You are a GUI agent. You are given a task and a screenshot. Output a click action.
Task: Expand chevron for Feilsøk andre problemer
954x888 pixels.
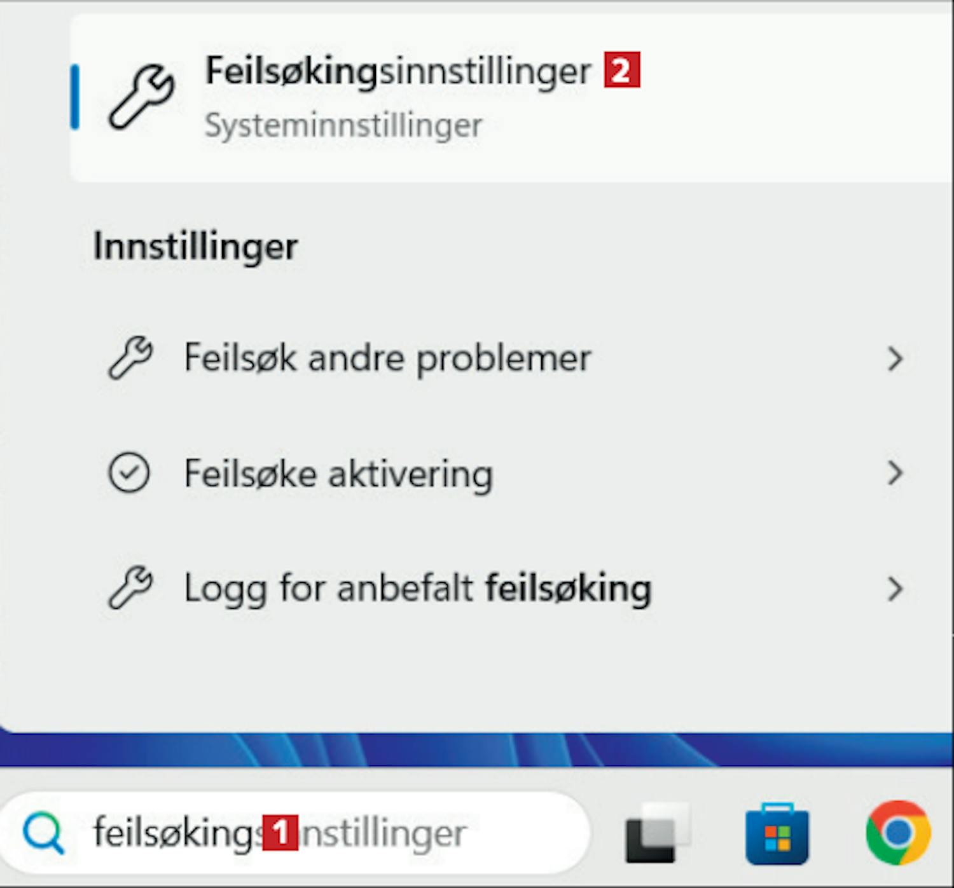coord(895,359)
